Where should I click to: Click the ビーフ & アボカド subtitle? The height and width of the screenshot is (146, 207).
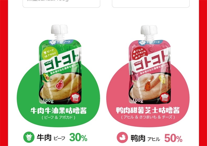click(x=59, y=117)
